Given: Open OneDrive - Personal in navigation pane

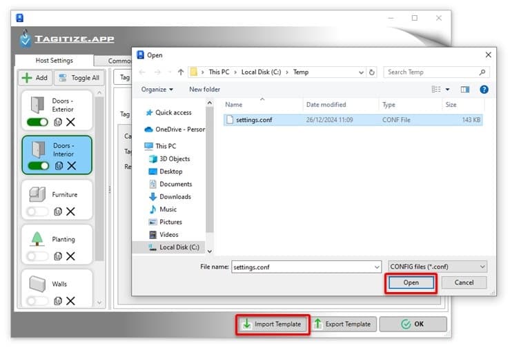Looking at the screenshot, I should point(175,130).
